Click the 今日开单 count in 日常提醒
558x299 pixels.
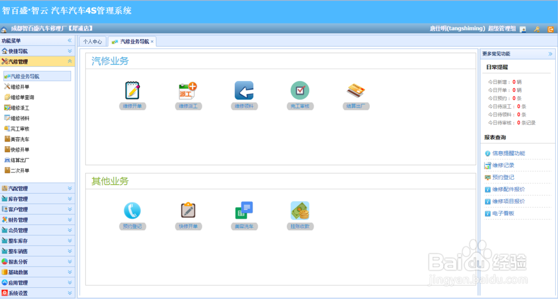point(514,90)
